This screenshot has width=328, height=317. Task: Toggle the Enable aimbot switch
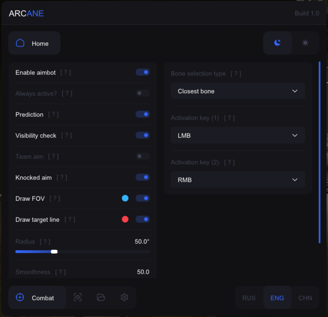143,73
